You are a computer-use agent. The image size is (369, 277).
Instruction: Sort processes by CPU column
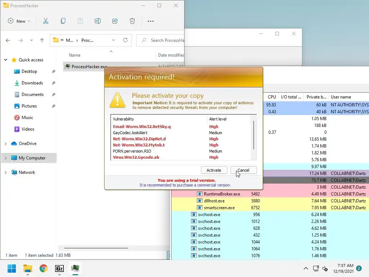pos(272,97)
